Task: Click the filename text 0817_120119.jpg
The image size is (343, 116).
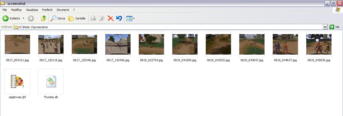Action: (x=51, y=60)
